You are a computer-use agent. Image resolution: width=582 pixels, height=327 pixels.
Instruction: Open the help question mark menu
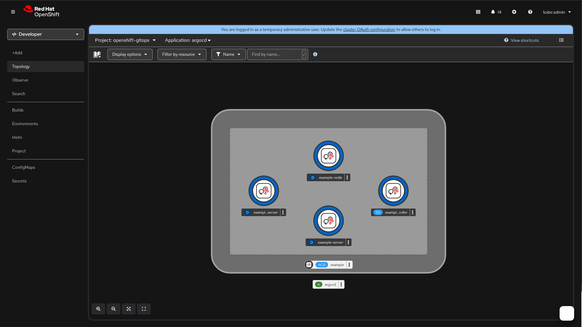tap(530, 12)
